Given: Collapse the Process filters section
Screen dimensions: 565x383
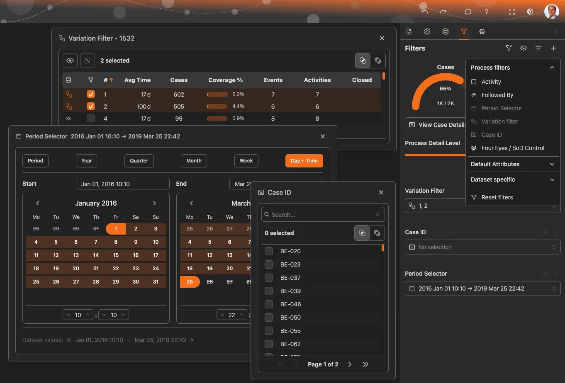Looking at the screenshot, I should click(552, 67).
